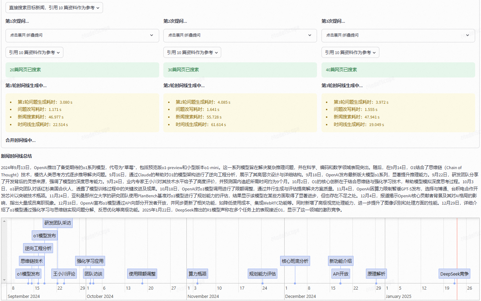
Task: Click the timeline scroll-down arrow
Action: pos(4,280)
